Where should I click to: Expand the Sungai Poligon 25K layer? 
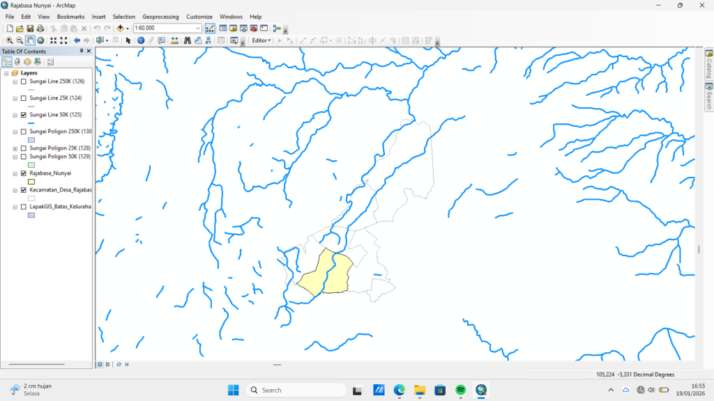point(15,148)
